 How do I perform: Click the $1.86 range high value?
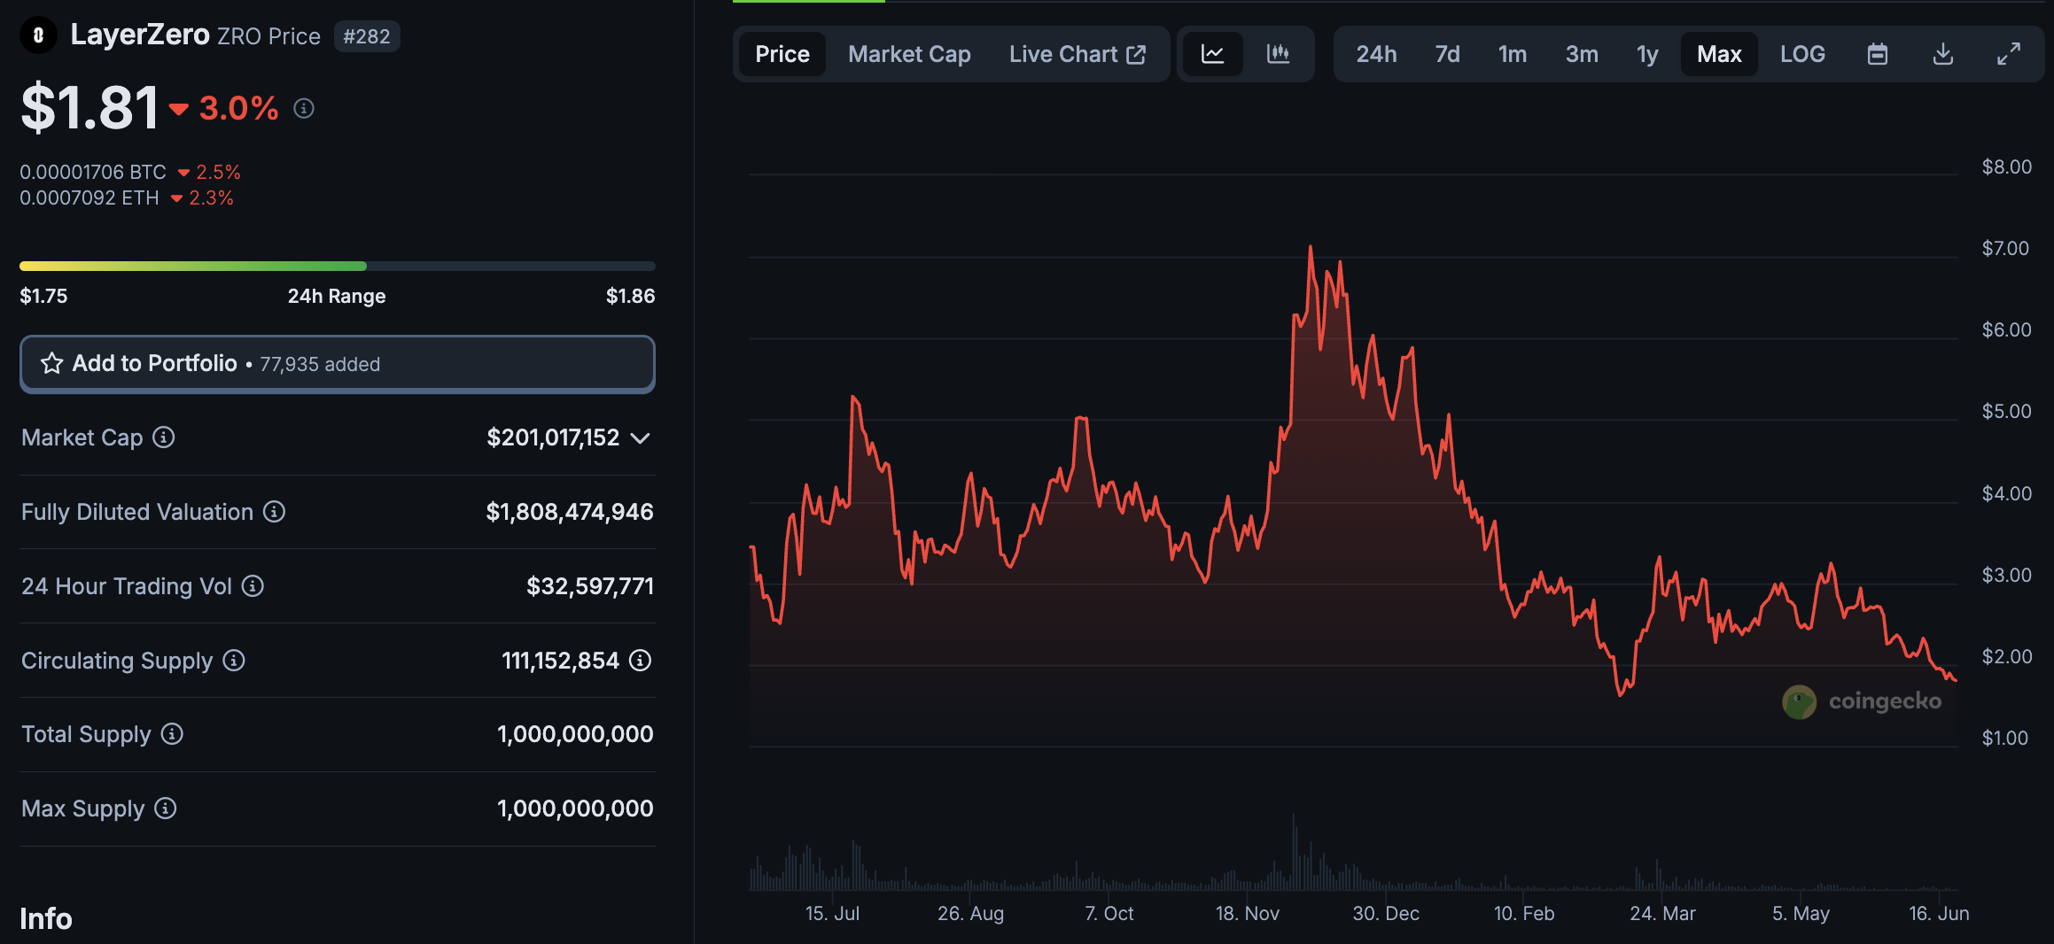coord(630,296)
